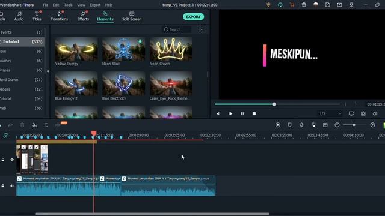This screenshot has width=385, height=216.
Task: Open the shopping cart icon
Action: pos(292,5)
